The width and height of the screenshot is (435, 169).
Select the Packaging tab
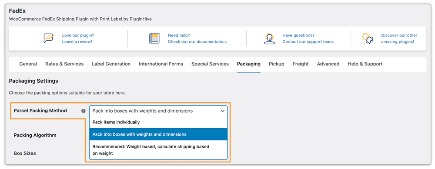tap(249, 64)
